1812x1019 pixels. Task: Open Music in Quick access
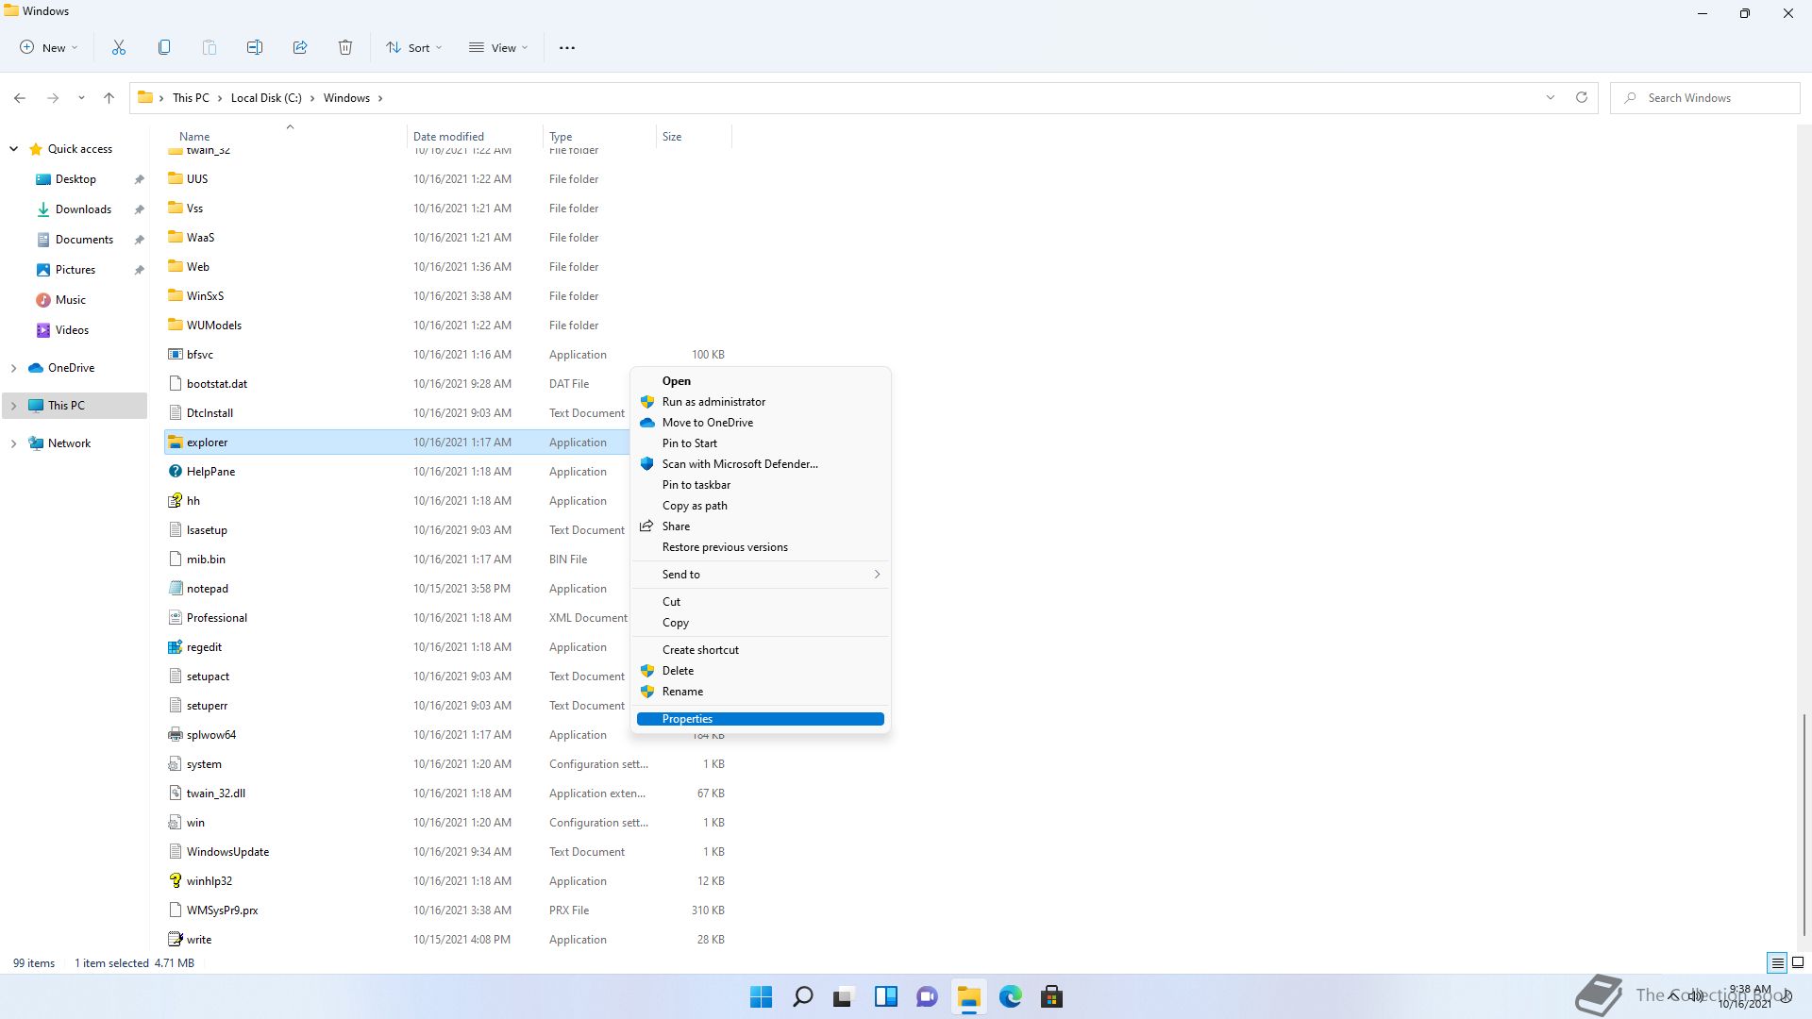(x=71, y=300)
